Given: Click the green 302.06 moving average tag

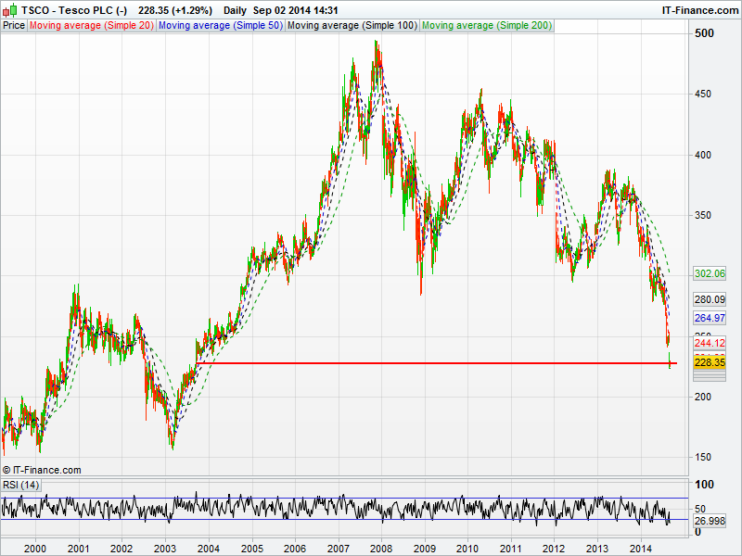Looking at the screenshot, I should click(x=709, y=273).
